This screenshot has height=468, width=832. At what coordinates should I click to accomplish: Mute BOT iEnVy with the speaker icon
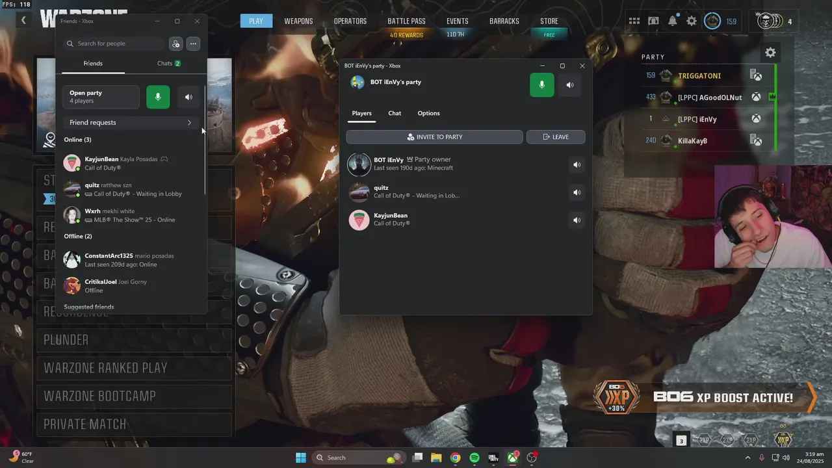[577, 164]
